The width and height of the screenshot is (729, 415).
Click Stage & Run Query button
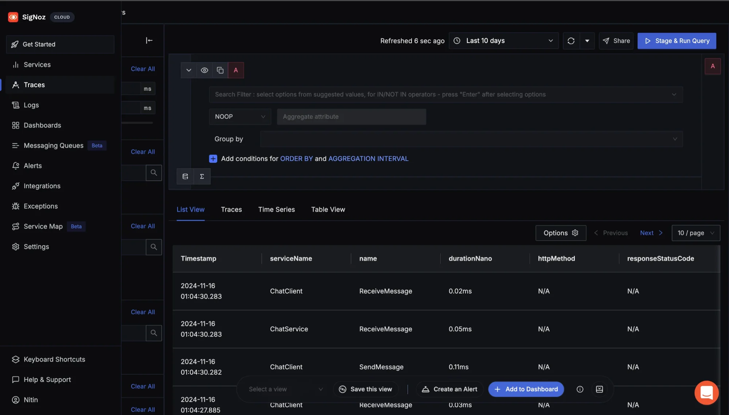(677, 40)
